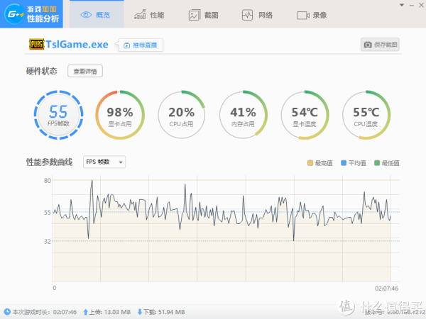Click the 推荐直播 recommended live button
This screenshot has width=426, height=319.
coord(141,45)
